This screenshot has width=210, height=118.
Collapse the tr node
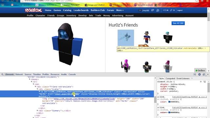[x=31, y=82]
